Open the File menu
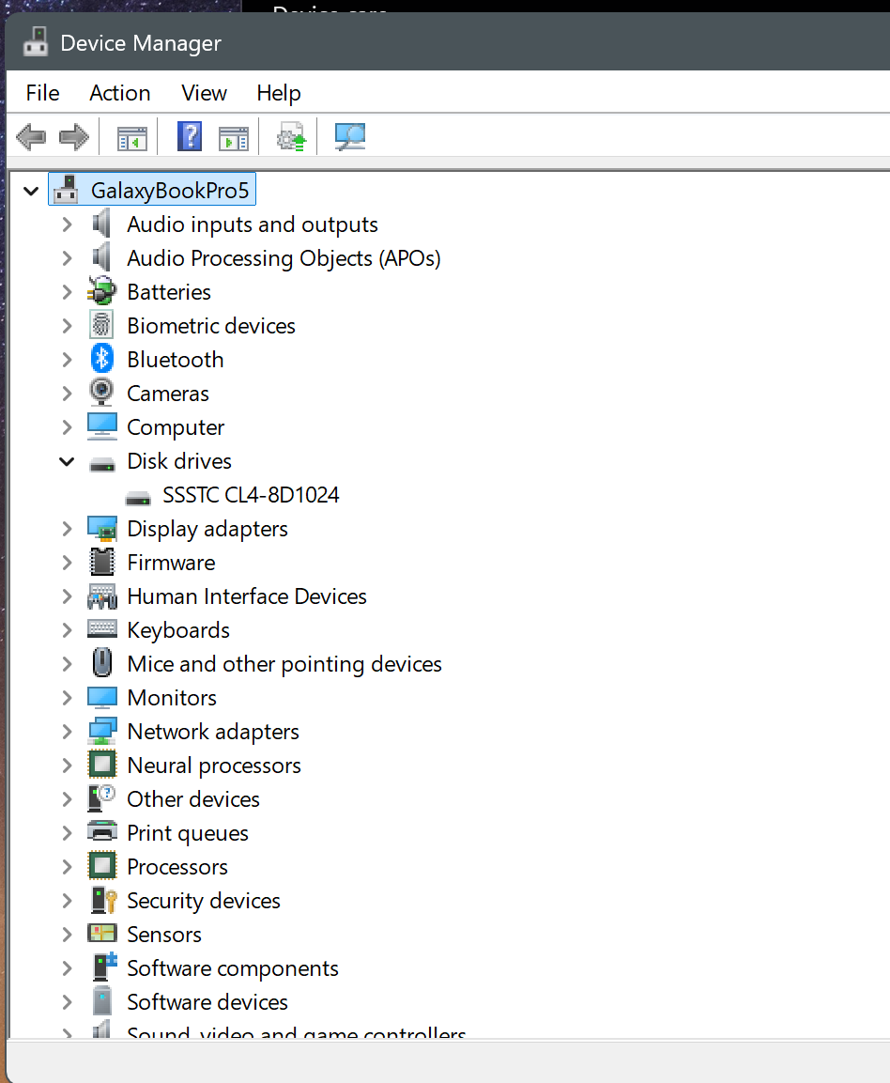The image size is (890, 1083). pos(43,93)
